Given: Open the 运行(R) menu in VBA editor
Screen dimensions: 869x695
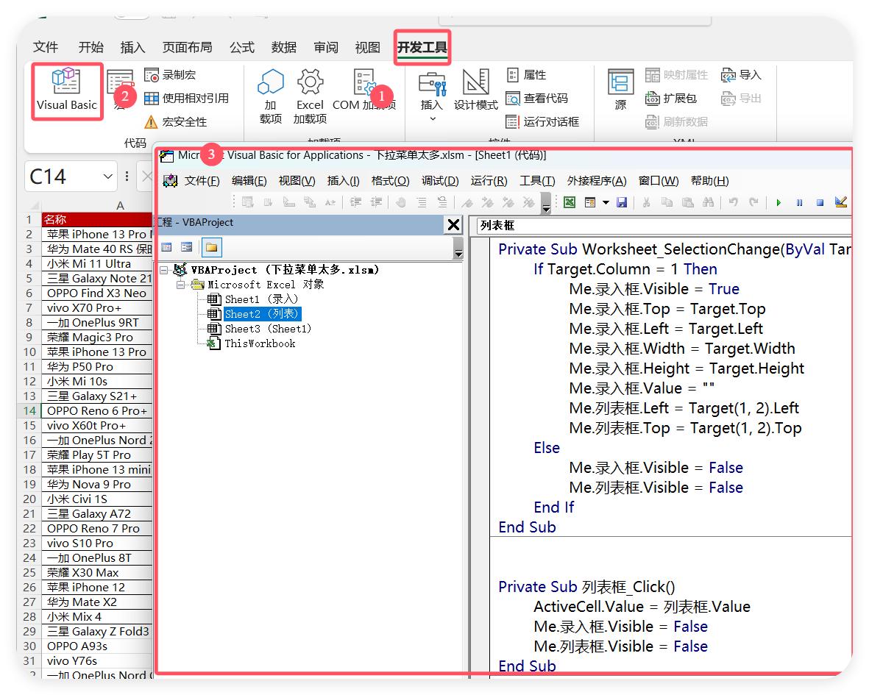Looking at the screenshot, I should pos(489,181).
